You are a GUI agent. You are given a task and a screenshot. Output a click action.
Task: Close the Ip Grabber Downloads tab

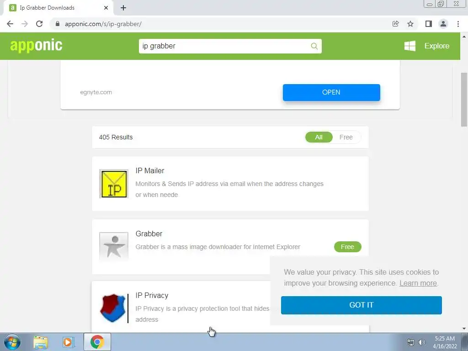click(106, 8)
